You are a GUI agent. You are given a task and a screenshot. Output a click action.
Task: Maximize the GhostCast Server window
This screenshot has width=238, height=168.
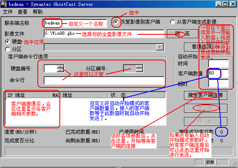point(226,4)
